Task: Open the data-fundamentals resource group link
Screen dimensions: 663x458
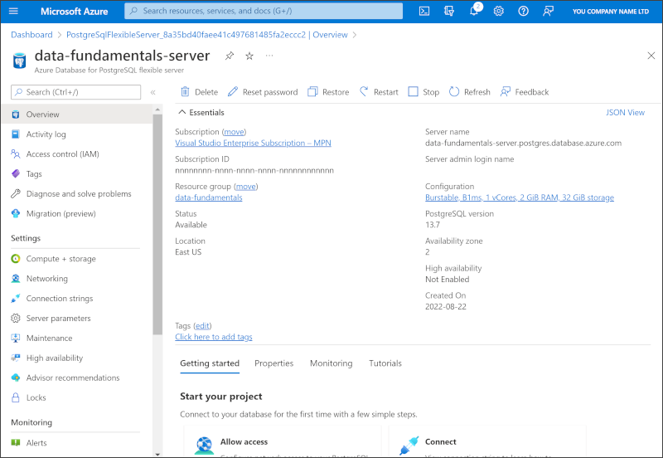Action: click(x=209, y=197)
